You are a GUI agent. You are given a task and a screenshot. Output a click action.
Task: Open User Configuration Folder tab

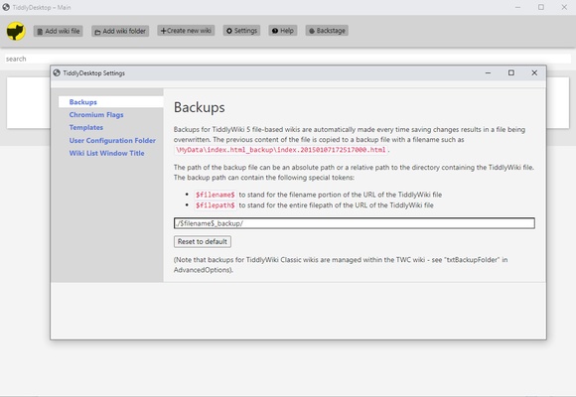(112, 140)
